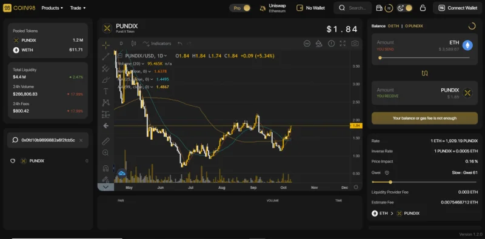Click the WETH pooled token row
Viewport: 485px width, 239px height.
48,50
